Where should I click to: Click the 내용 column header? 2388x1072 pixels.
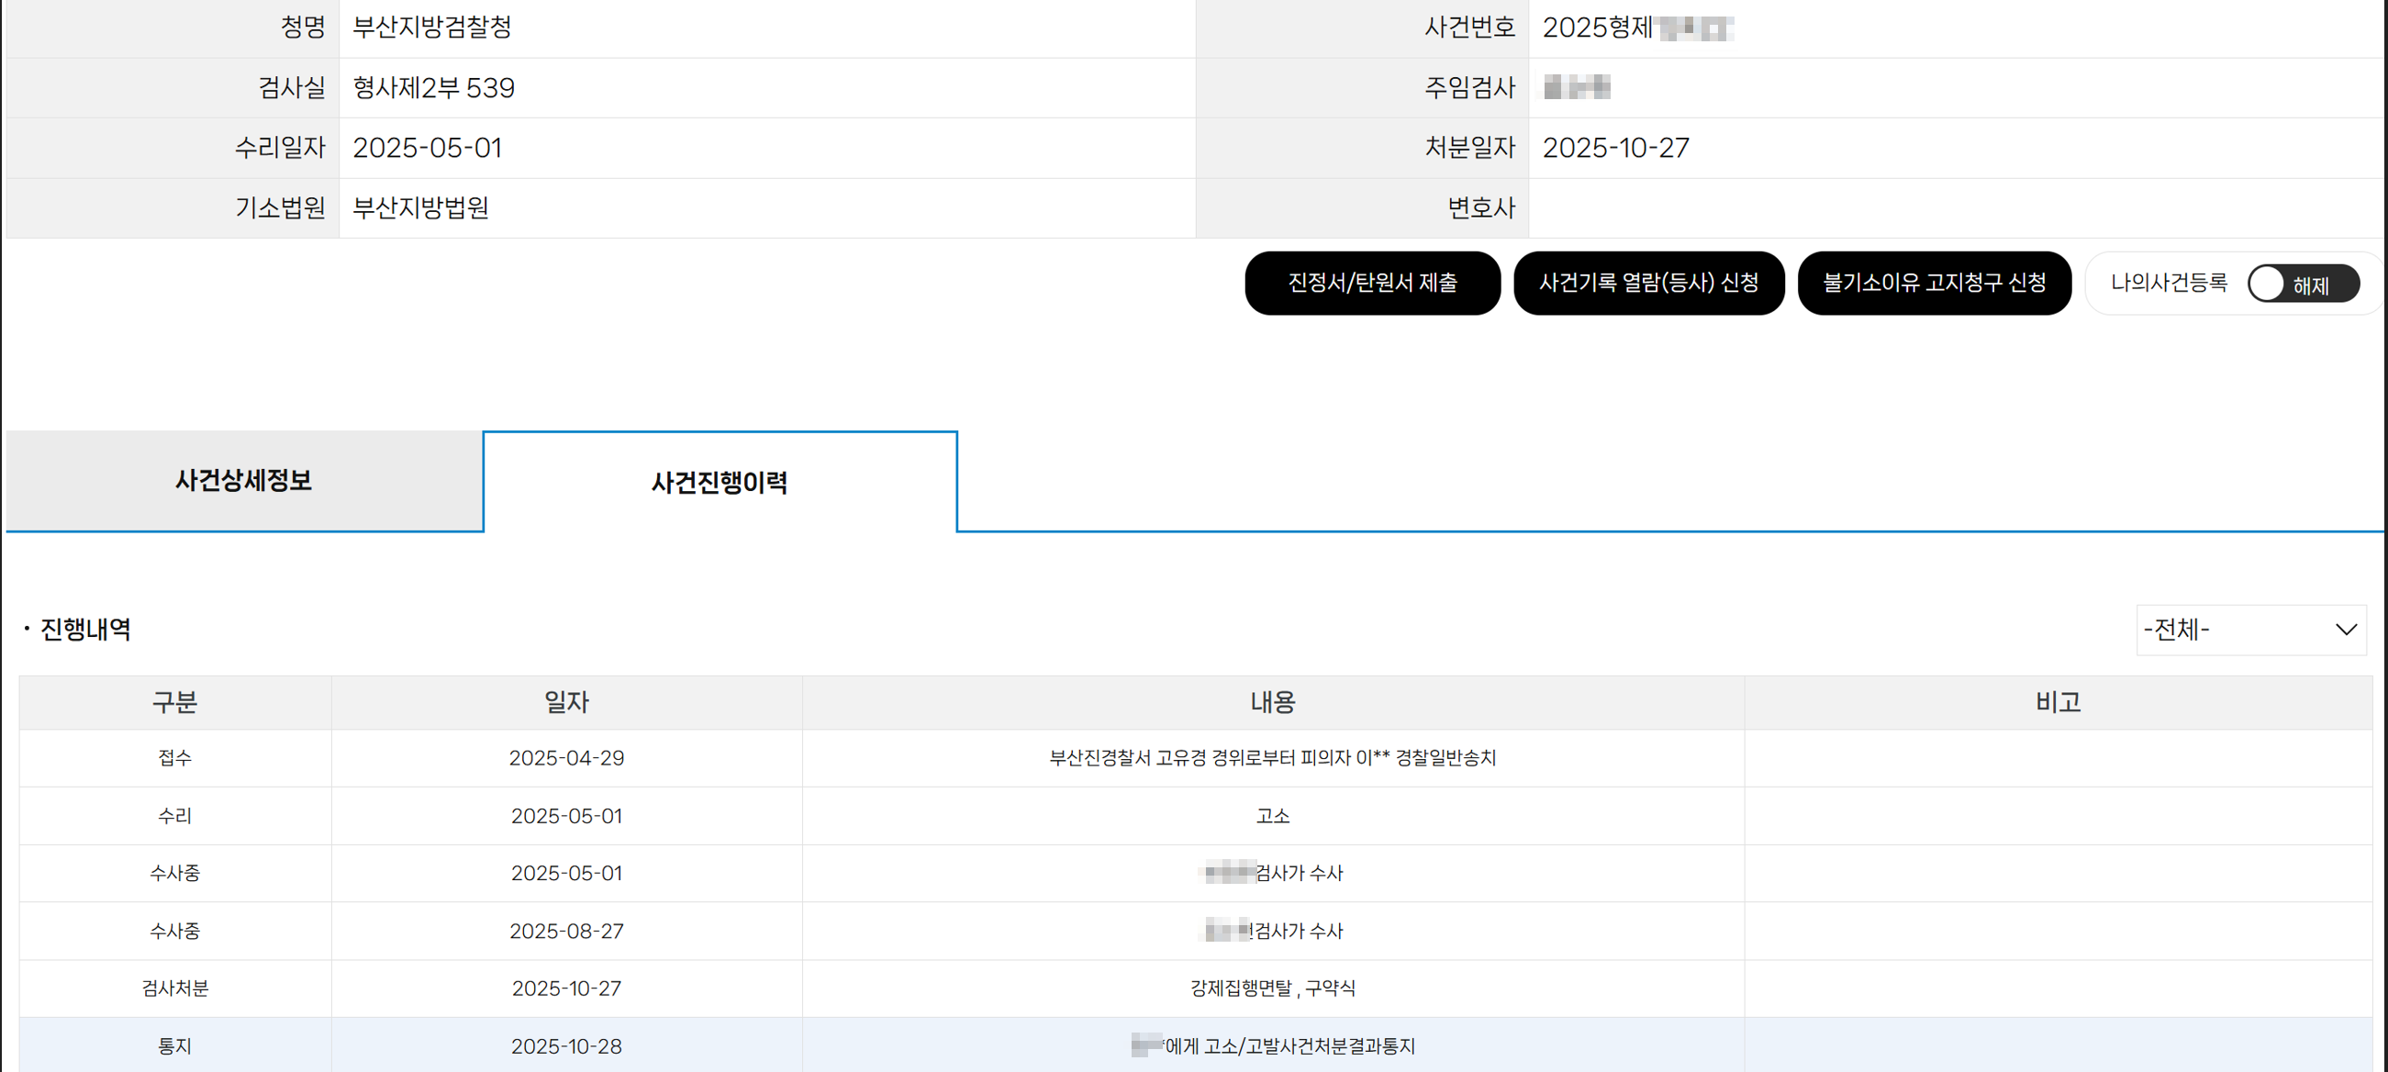coord(1272,703)
